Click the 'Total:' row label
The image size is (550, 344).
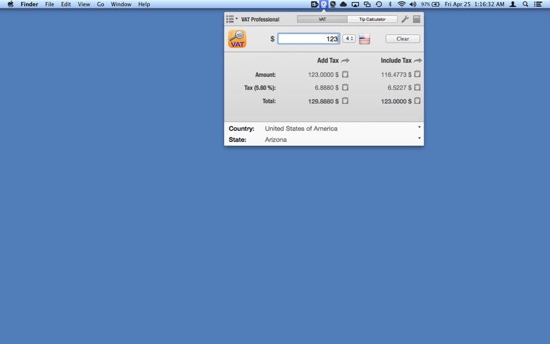tap(269, 101)
